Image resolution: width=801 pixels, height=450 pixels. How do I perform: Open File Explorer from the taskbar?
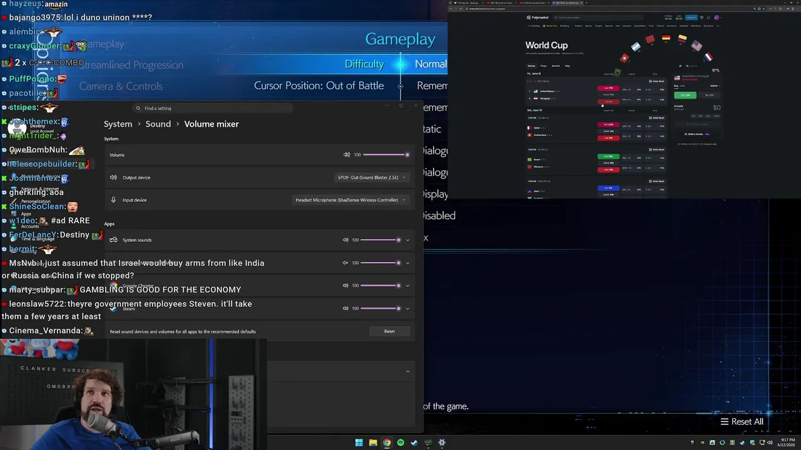373,442
